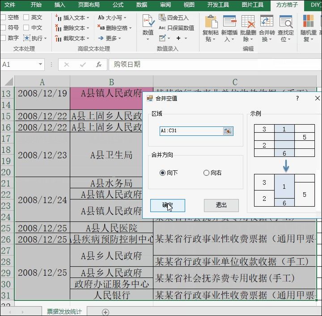The width and height of the screenshot is (322, 316).
Task: Expand the Name Box dropdown arrow
Action: pyautogui.click(x=40, y=64)
